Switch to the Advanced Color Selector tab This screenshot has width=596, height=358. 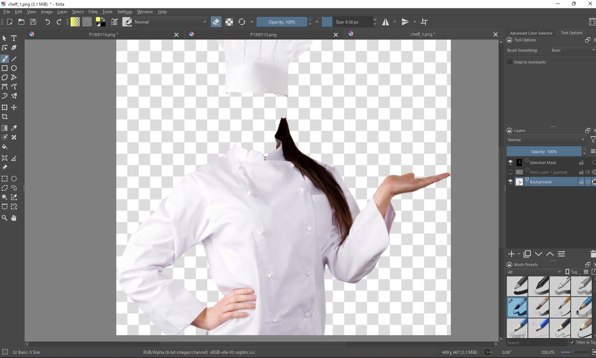click(531, 33)
